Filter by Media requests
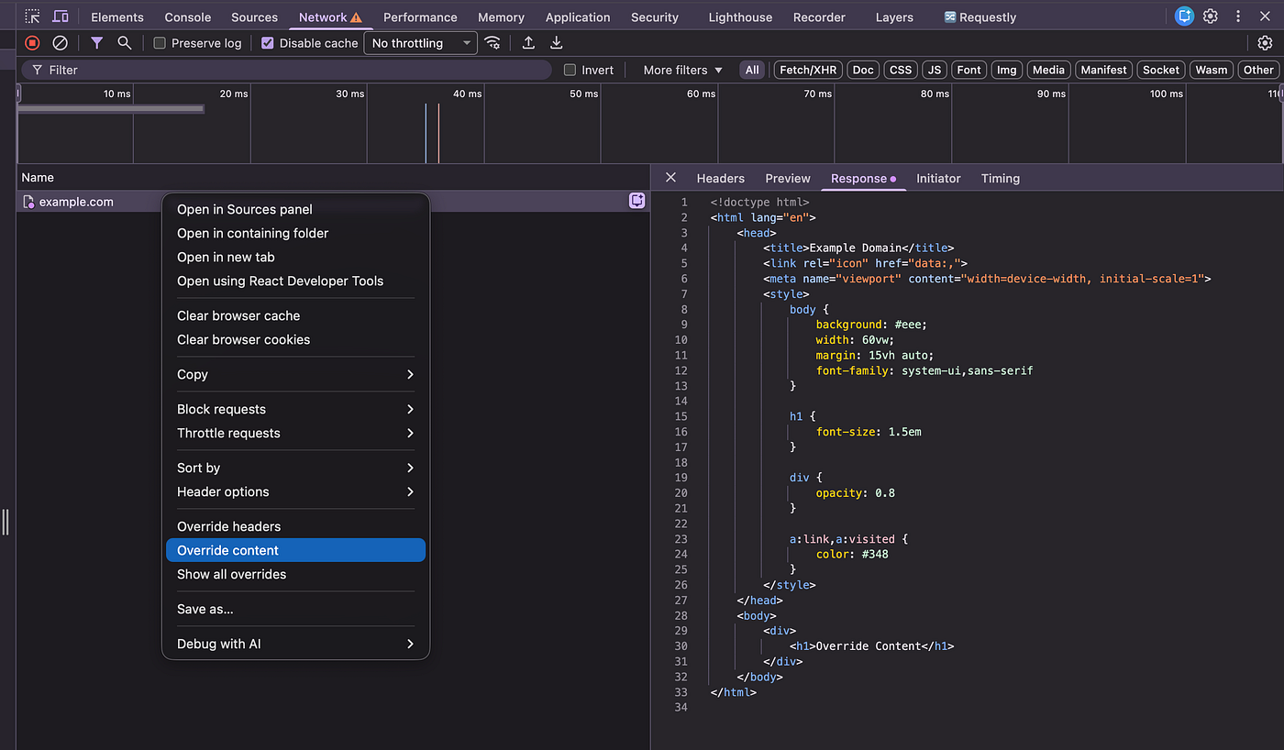 tap(1048, 70)
